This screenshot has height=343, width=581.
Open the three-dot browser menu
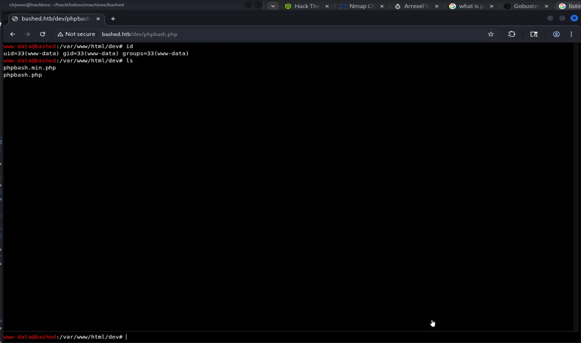(x=571, y=34)
